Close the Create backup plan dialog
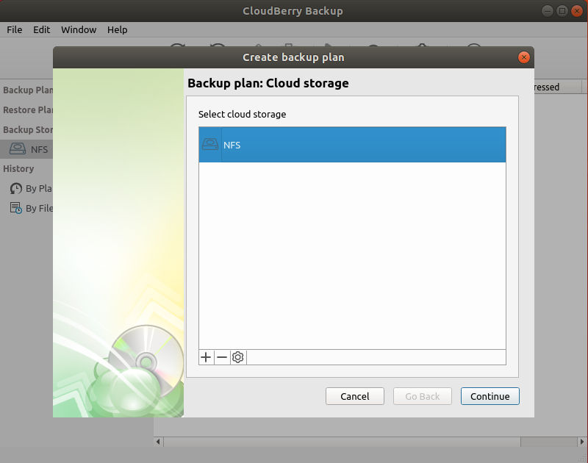Viewport: 588px width, 463px height. tap(524, 57)
